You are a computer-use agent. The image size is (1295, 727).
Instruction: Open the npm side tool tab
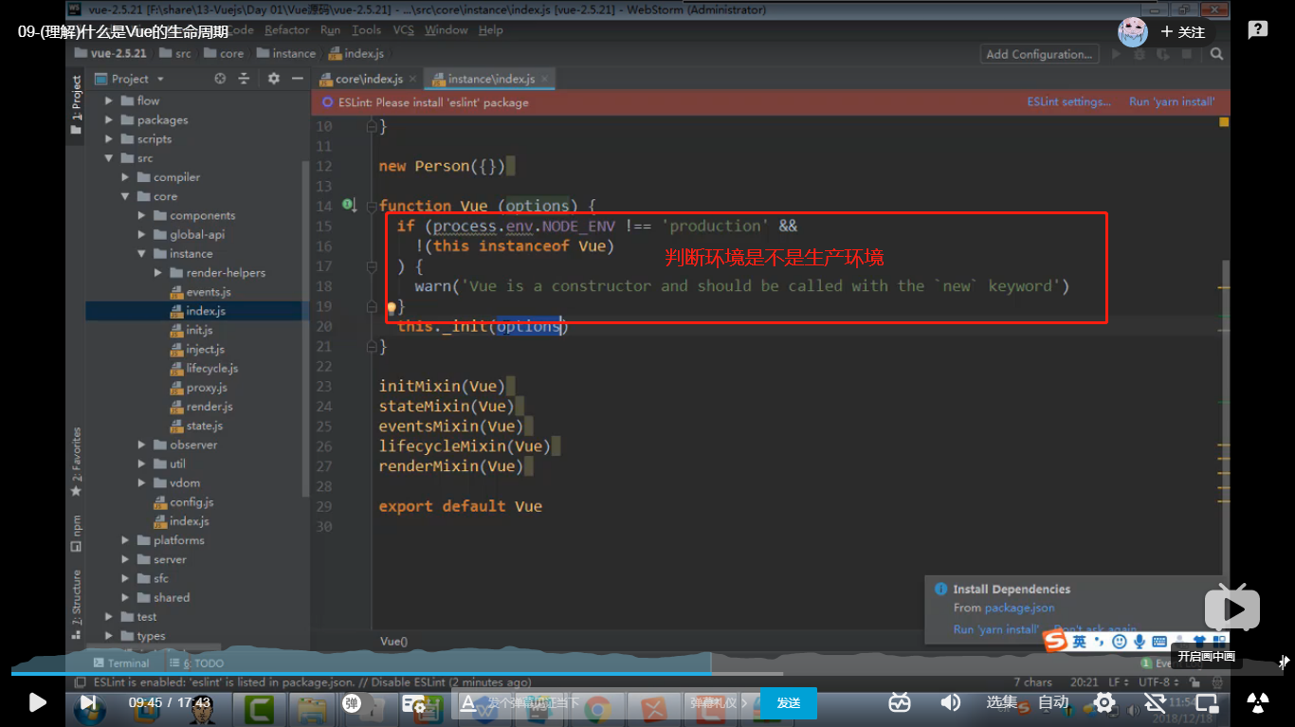[76, 533]
